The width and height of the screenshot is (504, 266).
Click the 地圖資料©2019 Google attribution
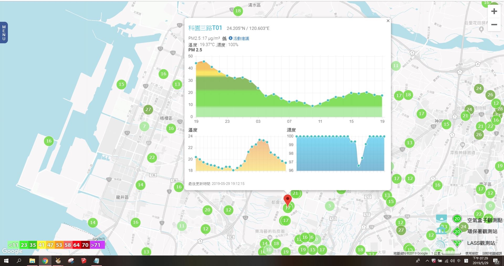tap(411, 253)
